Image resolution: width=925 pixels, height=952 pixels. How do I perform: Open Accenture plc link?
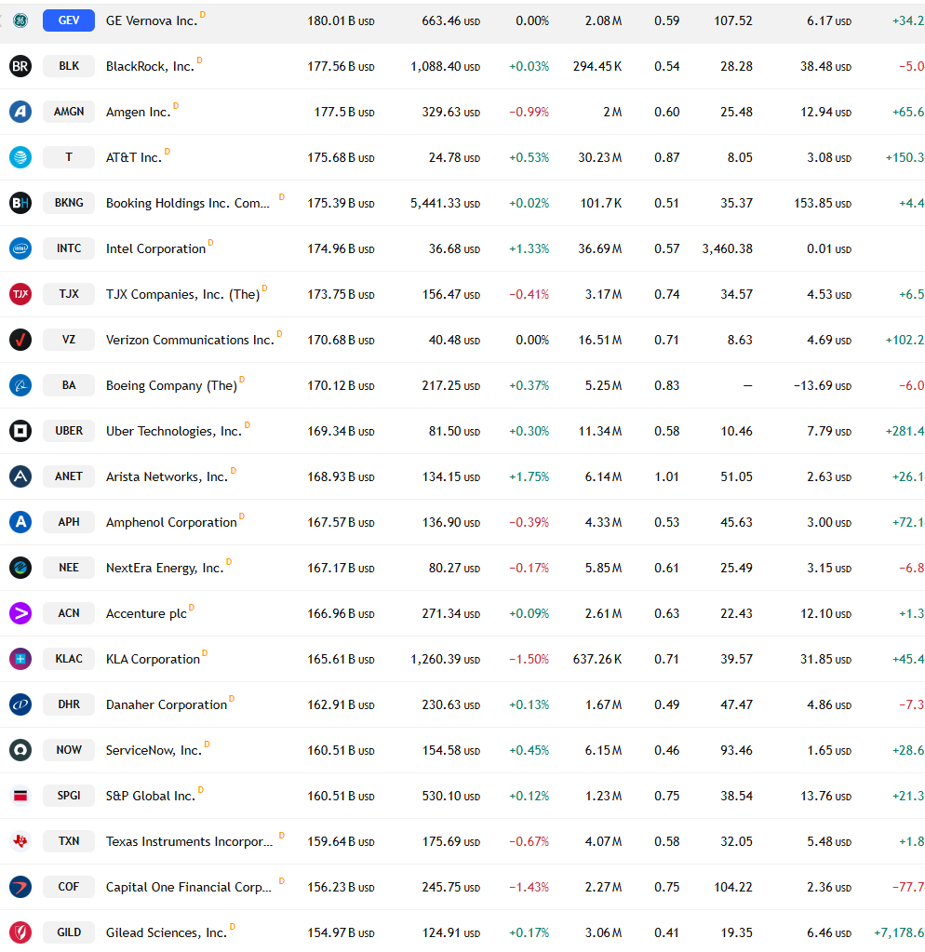pyautogui.click(x=146, y=614)
